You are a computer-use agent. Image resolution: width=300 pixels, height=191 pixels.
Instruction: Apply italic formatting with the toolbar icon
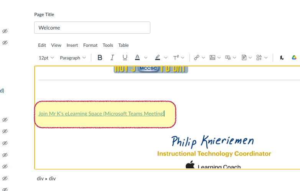[x=112, y=58]
